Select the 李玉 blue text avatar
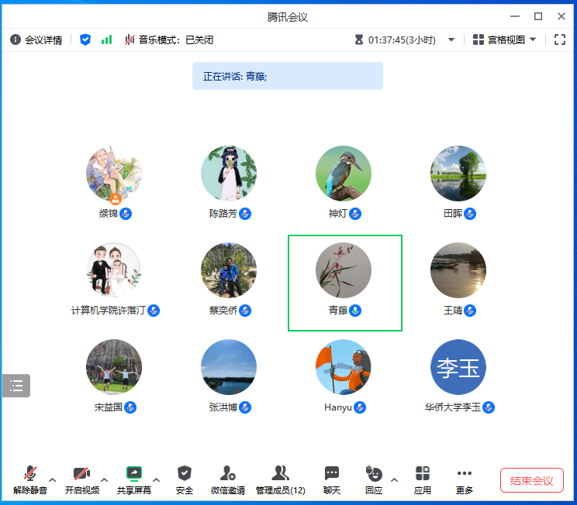This screenshot has width=577, height=505. pyautogui.click(x=458, y=367)
